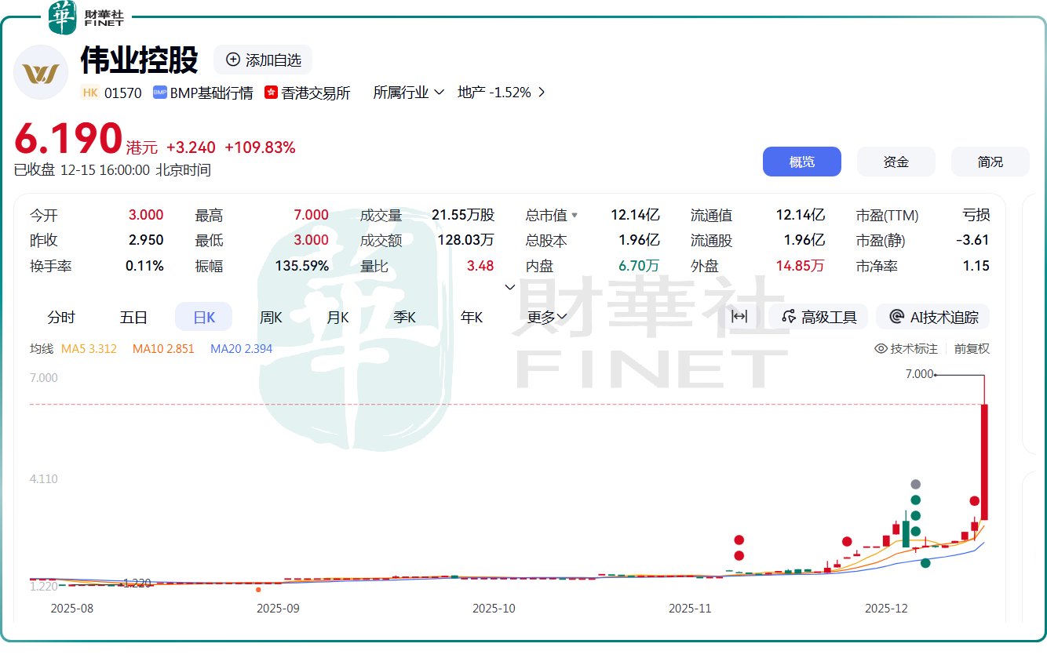Switch to the 资金 tab
This screenshot has height=658, width=1047.
(896, 161)
